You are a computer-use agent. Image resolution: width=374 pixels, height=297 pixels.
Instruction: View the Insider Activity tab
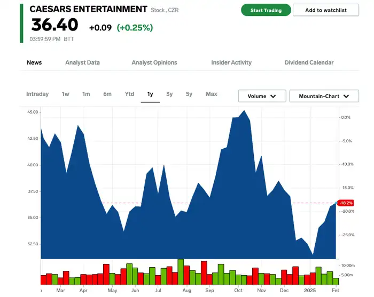(231, 62)
